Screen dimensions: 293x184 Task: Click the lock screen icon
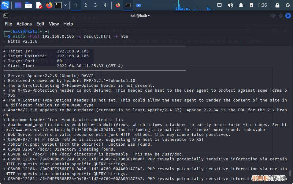coord(277,5)
